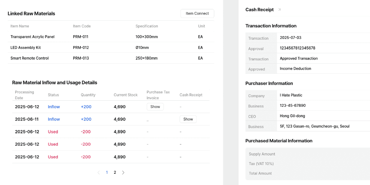This screenshot has height=185, width=370.
Task: Go to previous page of usage details
Action: [99, 173]
